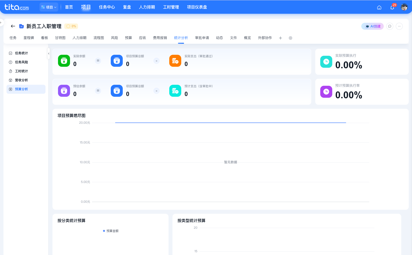The image size is (412, 255).
Task: Click the teal 预计支出 icon
Action: pos(175,91)
